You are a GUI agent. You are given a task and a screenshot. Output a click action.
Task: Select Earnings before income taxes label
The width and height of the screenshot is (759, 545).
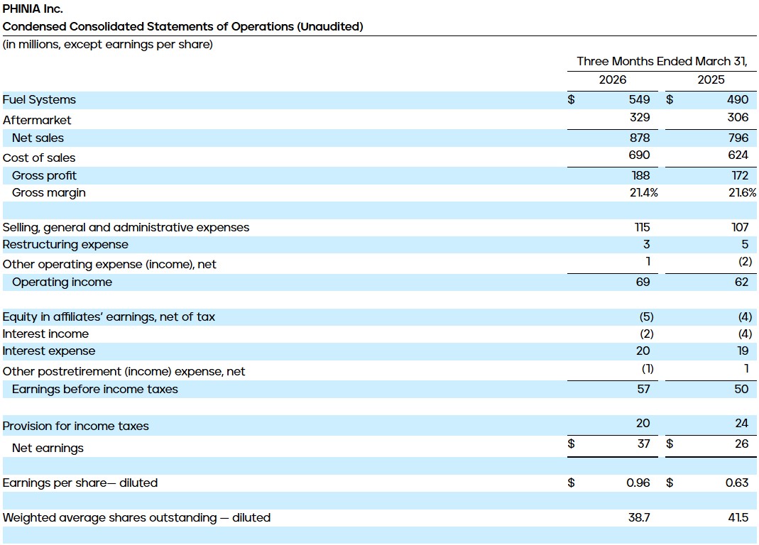[x=95, y=389]
